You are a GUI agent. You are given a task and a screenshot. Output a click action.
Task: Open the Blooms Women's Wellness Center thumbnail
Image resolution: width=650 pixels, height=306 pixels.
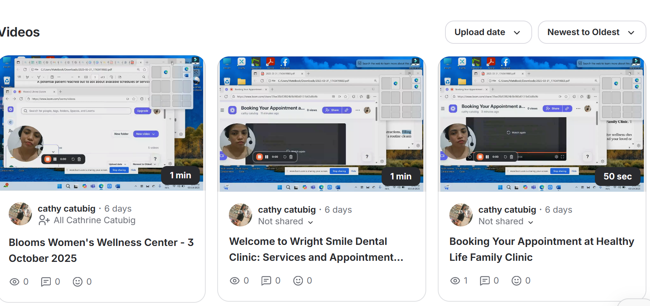click(x=102, y=123)
